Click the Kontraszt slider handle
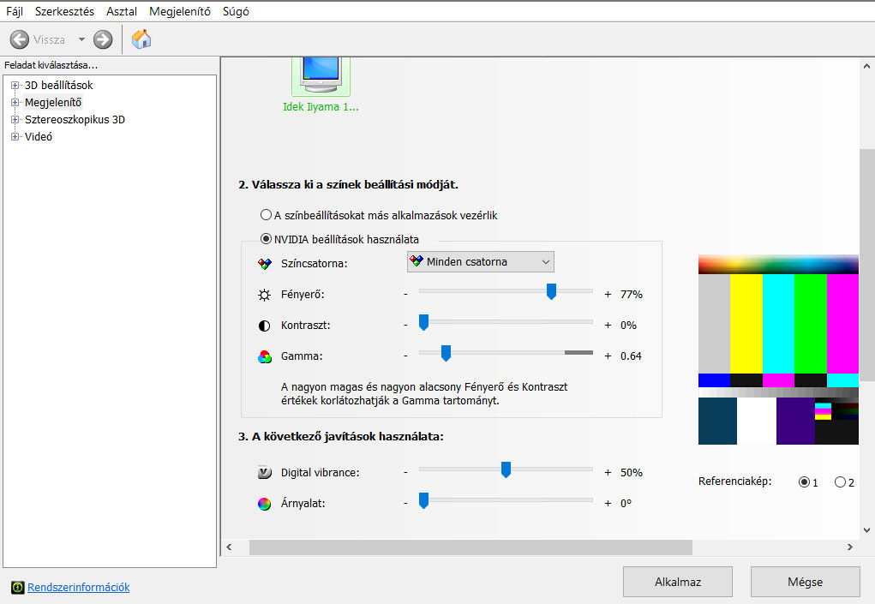The width and height of the screenshot is (875, 604). (423, 322)
